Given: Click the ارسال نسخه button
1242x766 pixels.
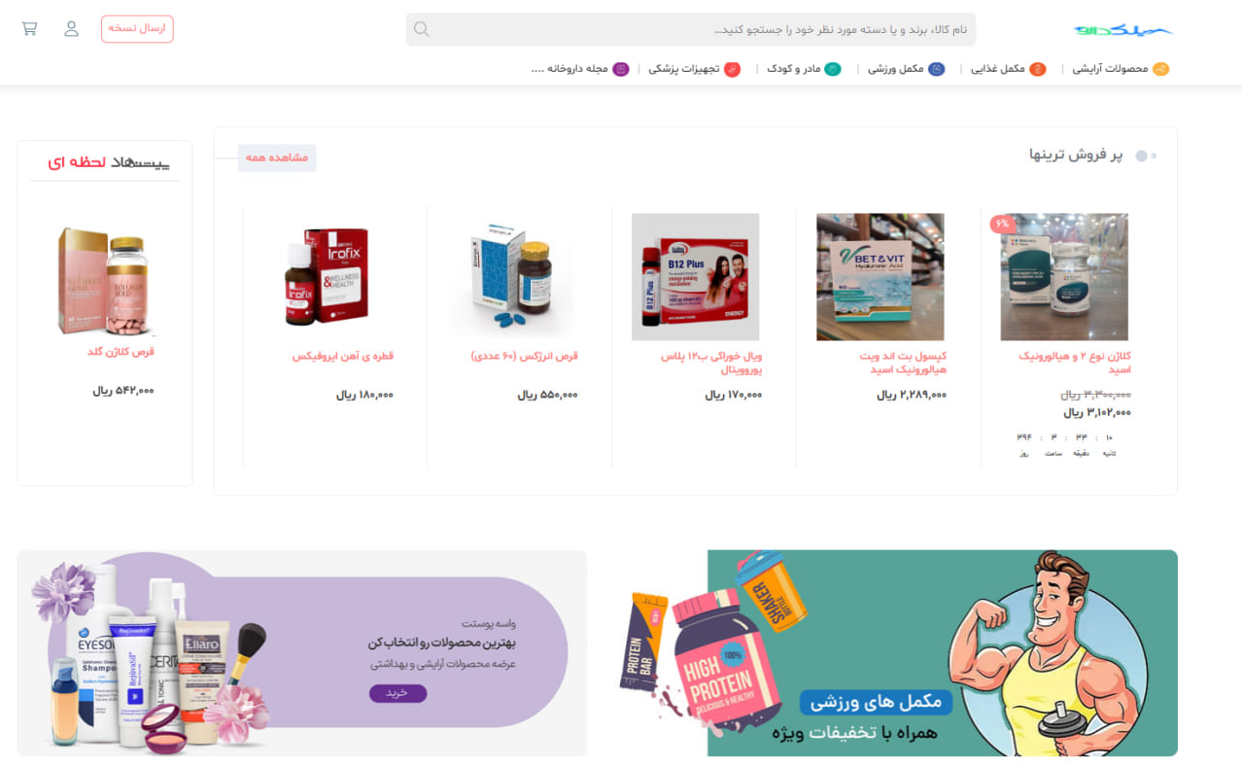Looking at the screenshot, I should click(x=137, y=29).
